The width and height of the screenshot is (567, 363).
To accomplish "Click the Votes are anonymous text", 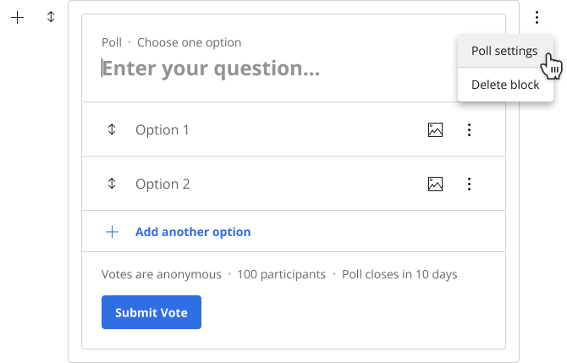I will coord(162,274).
